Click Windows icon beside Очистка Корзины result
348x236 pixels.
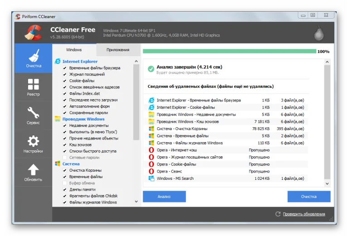point(151,129)
